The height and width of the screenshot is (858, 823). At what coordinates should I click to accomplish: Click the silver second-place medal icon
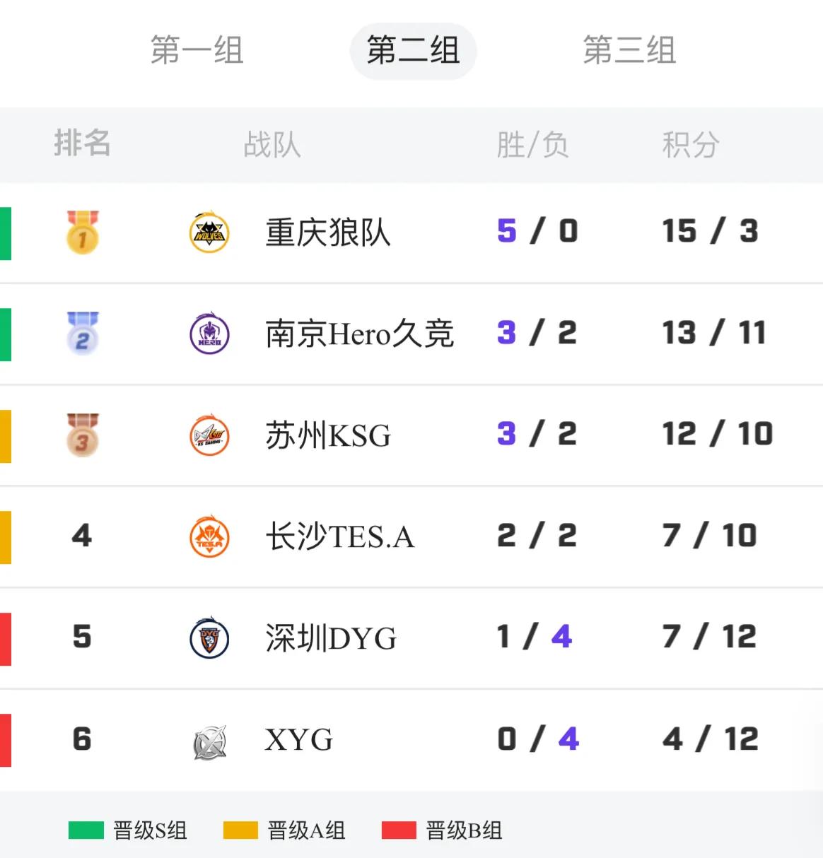coord(83,333)
